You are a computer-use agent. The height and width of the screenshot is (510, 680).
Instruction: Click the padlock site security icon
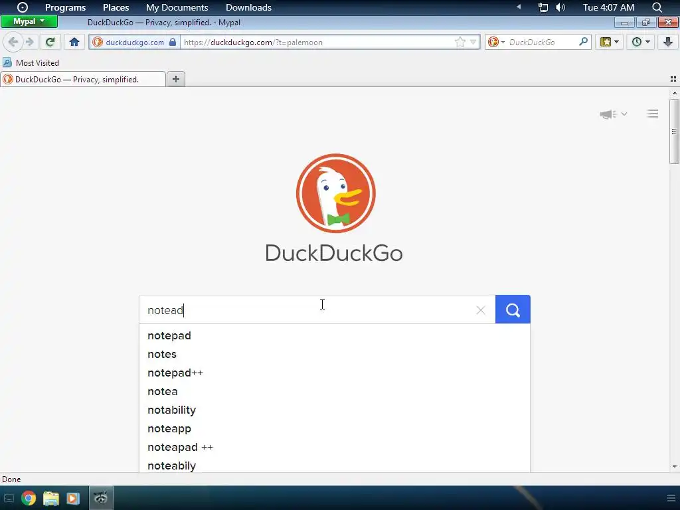pyautogui.click(x=173, y=42)
